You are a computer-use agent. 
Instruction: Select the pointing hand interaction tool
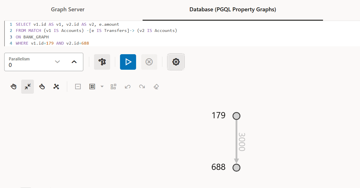(x=42, y=87)
